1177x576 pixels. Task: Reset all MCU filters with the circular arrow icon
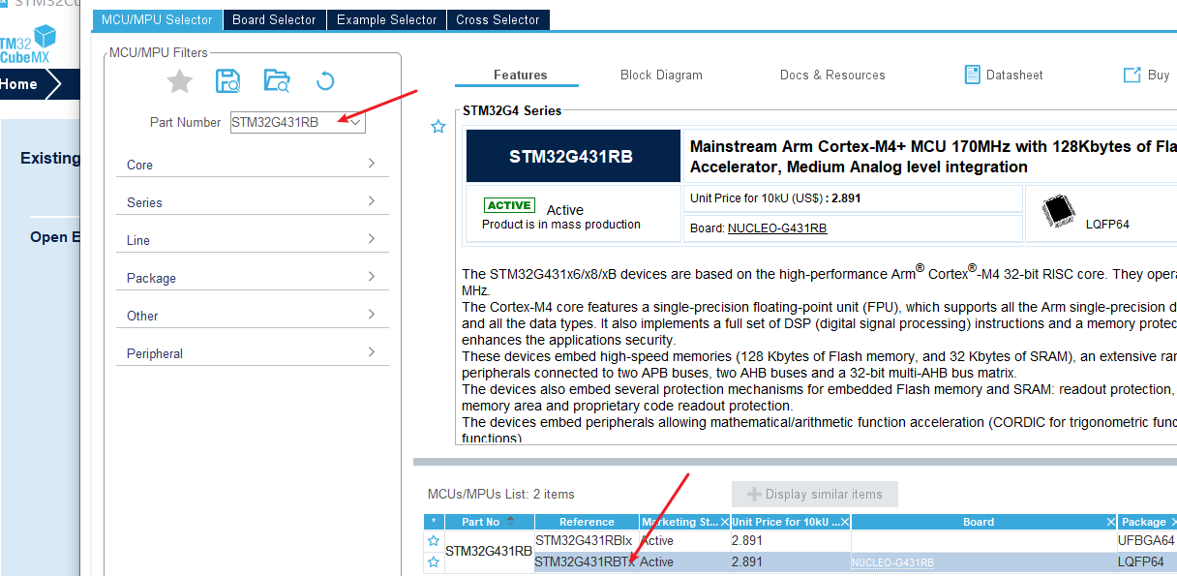pos(325,81)
